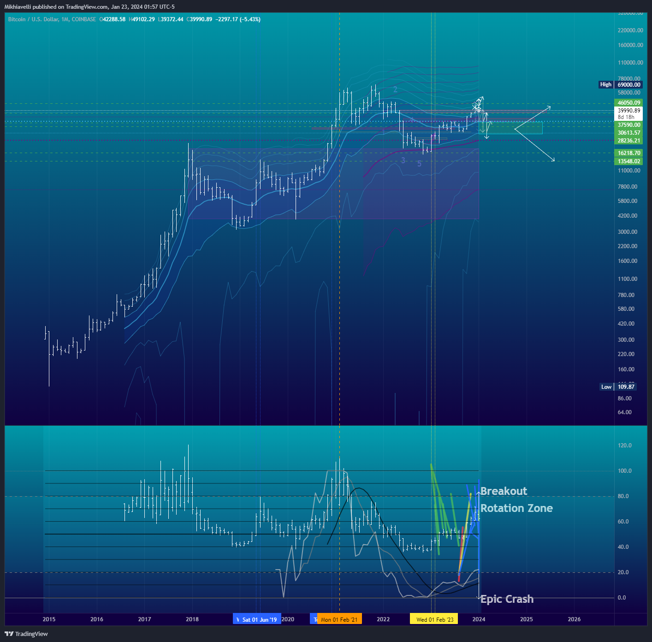Select the 'Epic Crash' text annotation
This screenshot has height=642, width=652.
507,599
